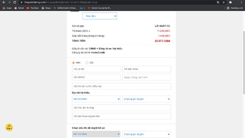The width and height of the screenshot is (245, 138).
Task: Open Chọn quận, huyện dropdown under Địa chỉ hộ khẩu
Action: 147,99
